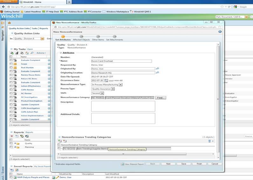The height and width of the screenshot is (180, 253).
Task: Click the View Material Report icon button
Action: tap(133, 164)
